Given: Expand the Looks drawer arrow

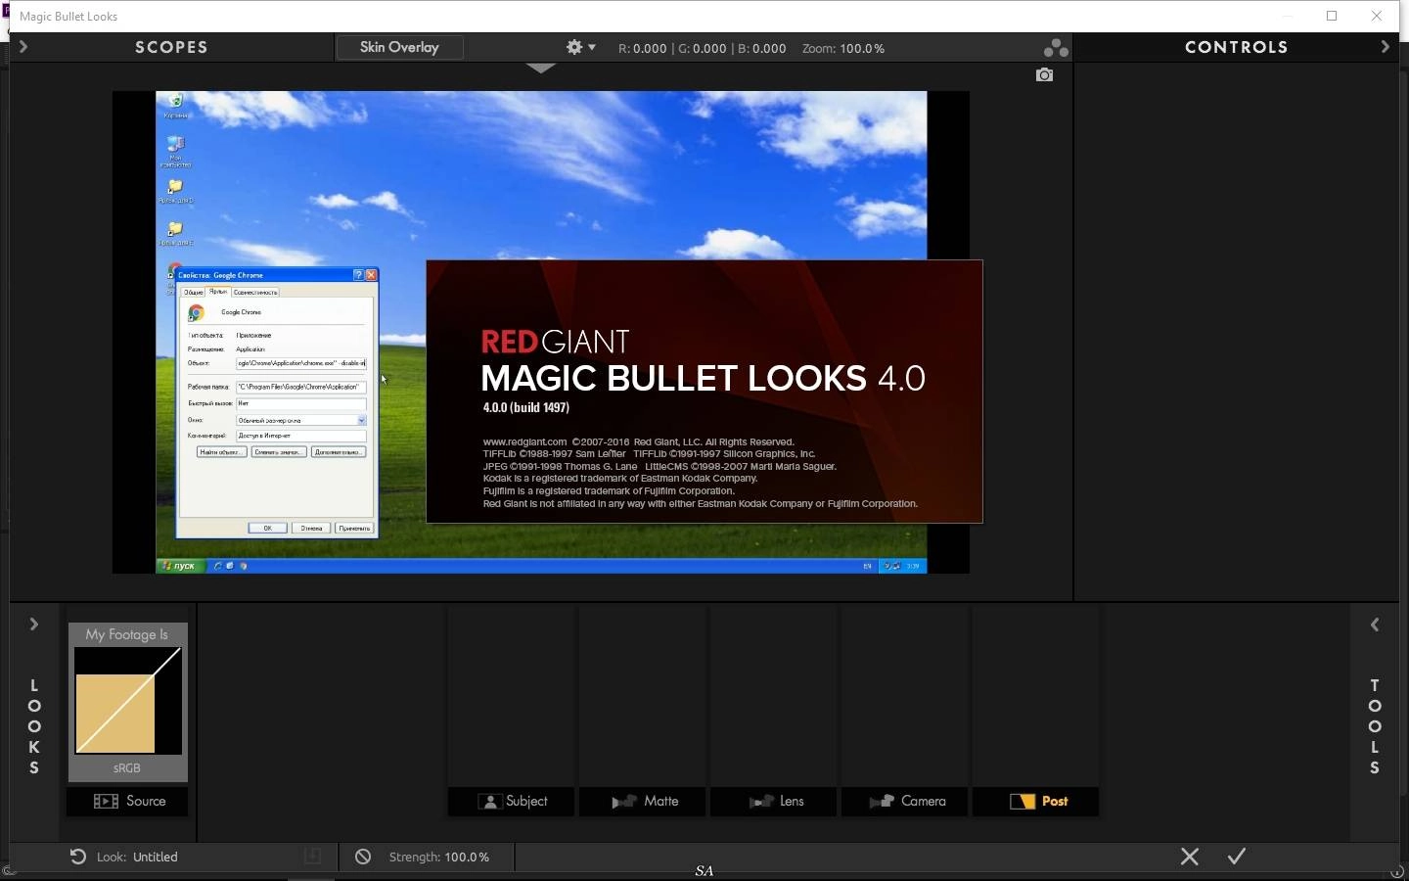Looking at the screenshot, I should click(x=33, y=625).
